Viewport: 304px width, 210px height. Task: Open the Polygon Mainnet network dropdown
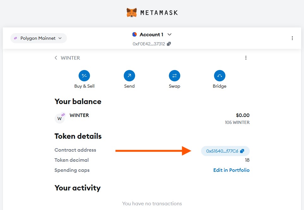pos(39,38)
